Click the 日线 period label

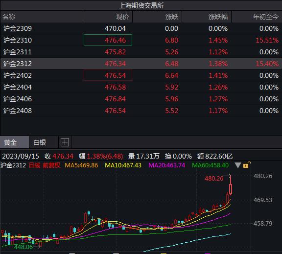tap(35, 165)
